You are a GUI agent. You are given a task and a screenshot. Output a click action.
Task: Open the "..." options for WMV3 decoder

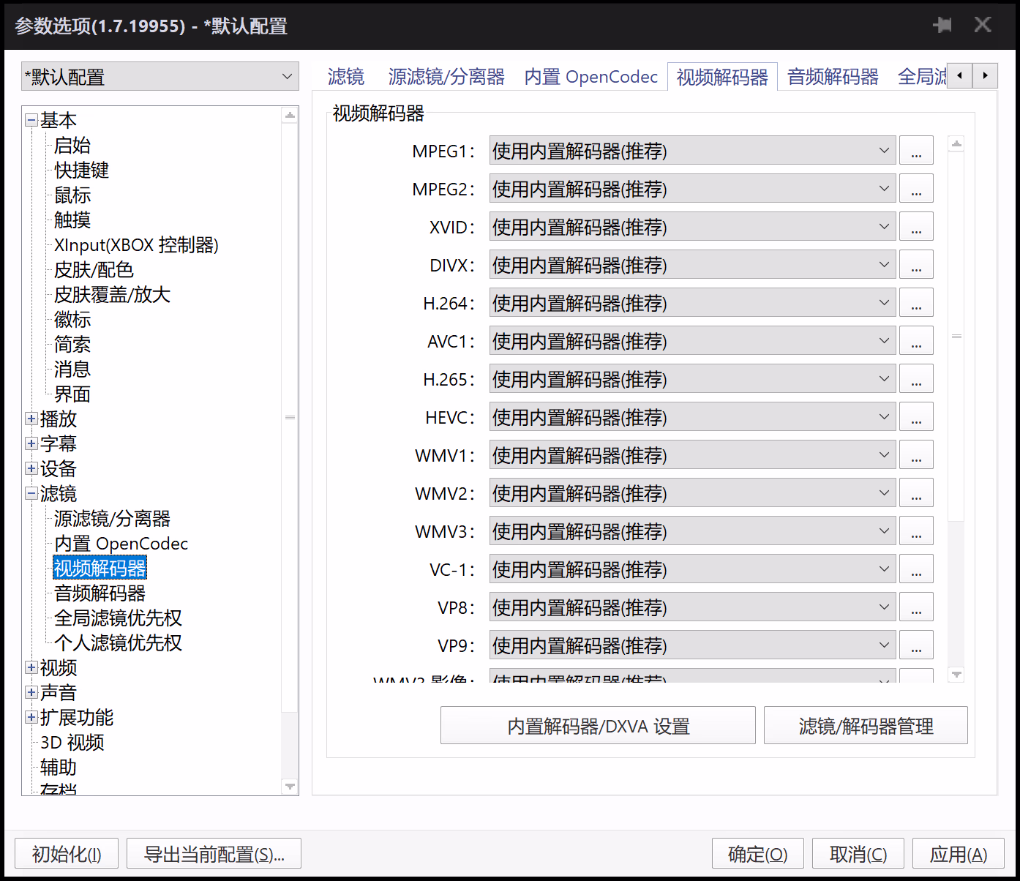[x=915, y=532]
